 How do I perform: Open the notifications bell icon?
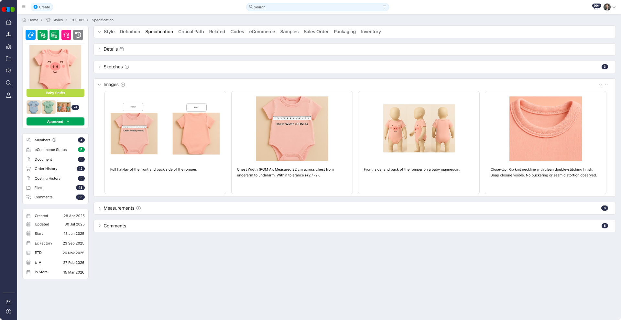pyautogui.click(x=596, y=7)
